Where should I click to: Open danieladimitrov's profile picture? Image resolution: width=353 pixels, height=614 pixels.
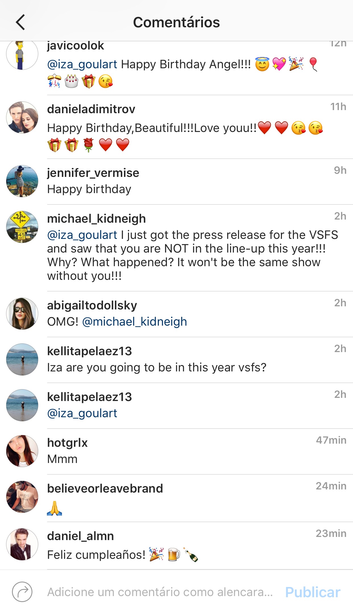[x=22, y=117]
